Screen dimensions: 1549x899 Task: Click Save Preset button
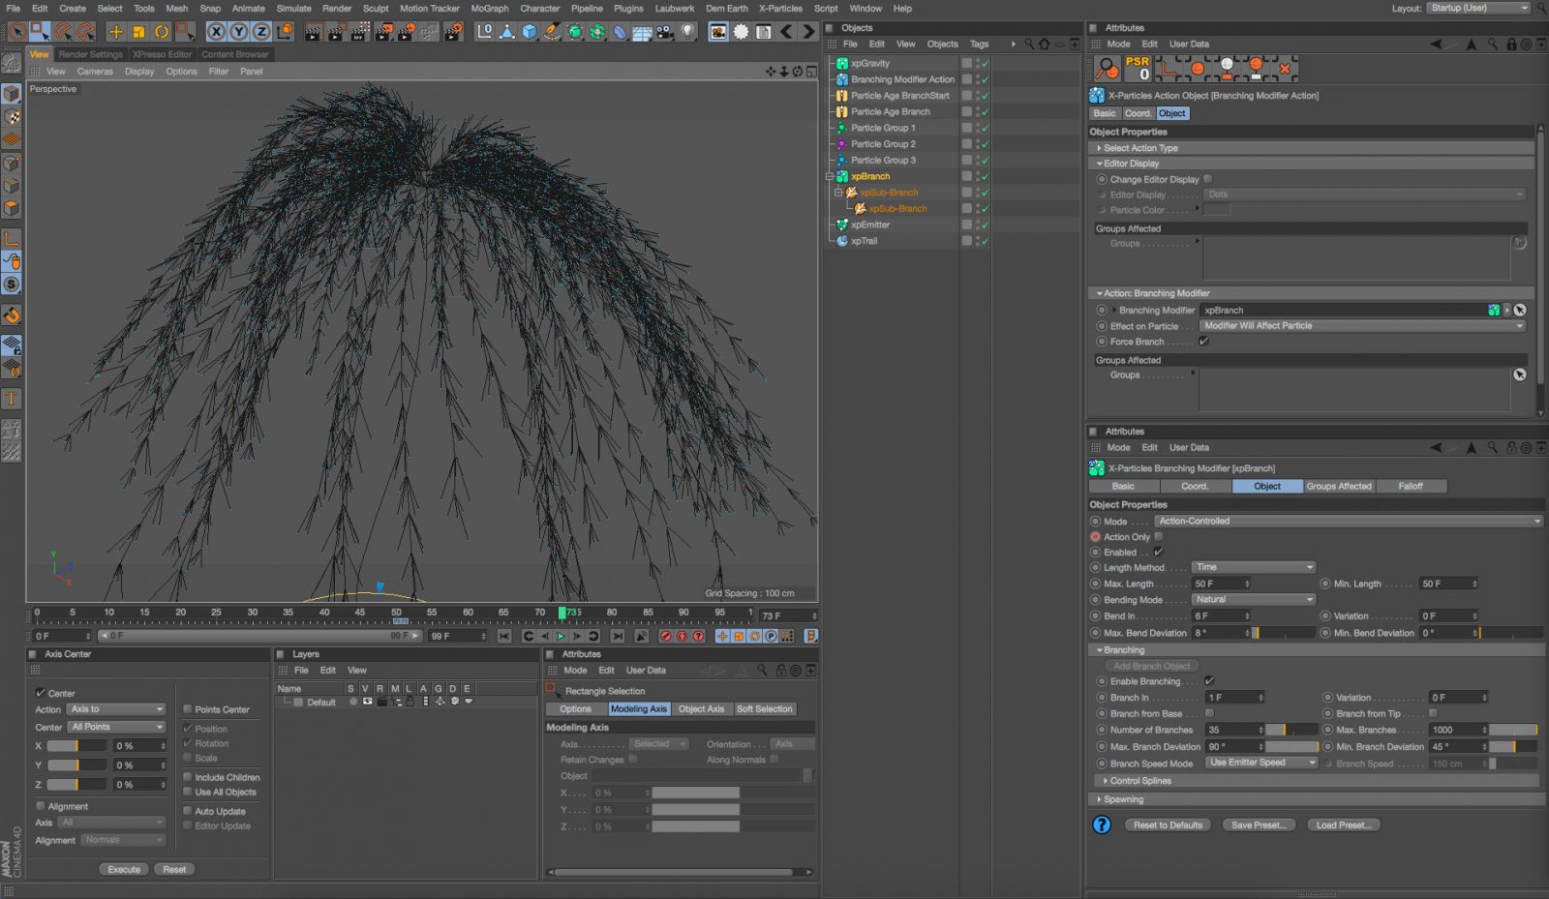(x=1259, y=824)
